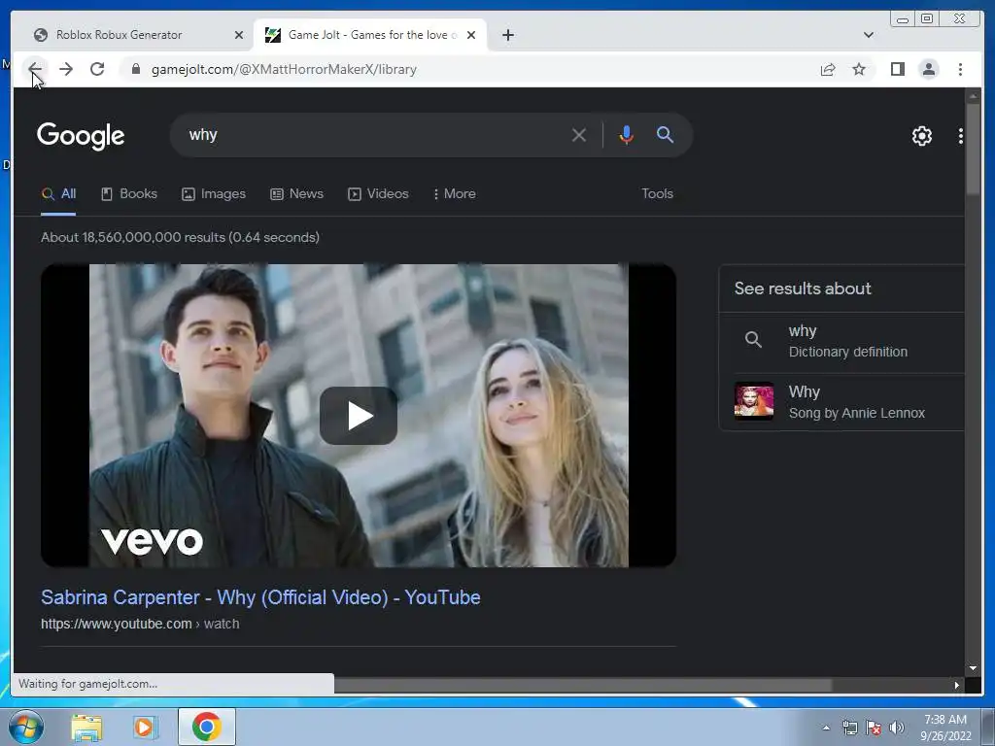Reload the current page

pos(97,69)
